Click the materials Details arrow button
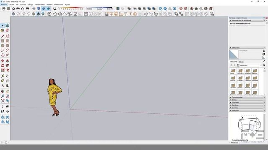 [x=264, y=65]
